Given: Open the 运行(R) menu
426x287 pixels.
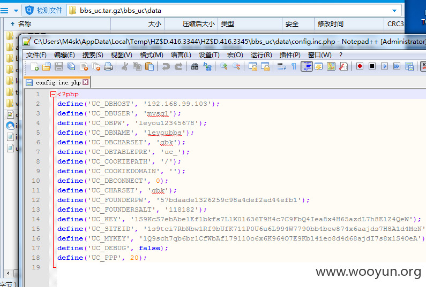Looking at the screenshot, I should [261, 55].
